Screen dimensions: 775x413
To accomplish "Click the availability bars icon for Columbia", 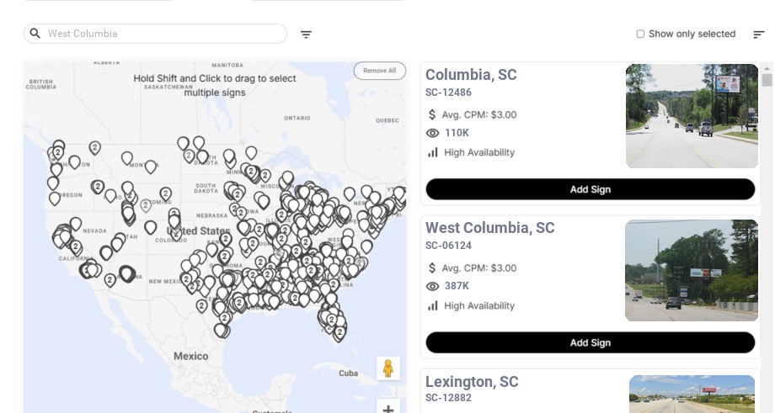I will tap(433, 152).
